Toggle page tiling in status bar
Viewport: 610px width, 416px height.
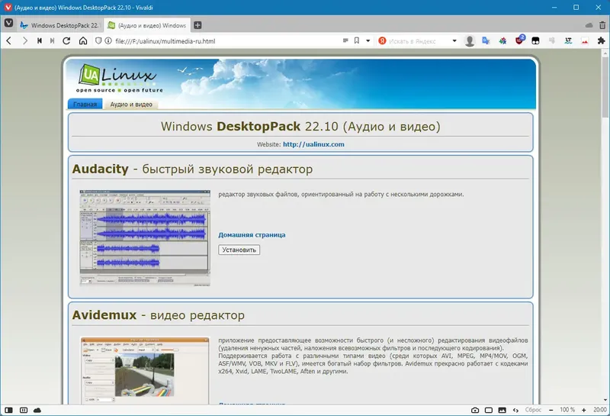(489, 410)
